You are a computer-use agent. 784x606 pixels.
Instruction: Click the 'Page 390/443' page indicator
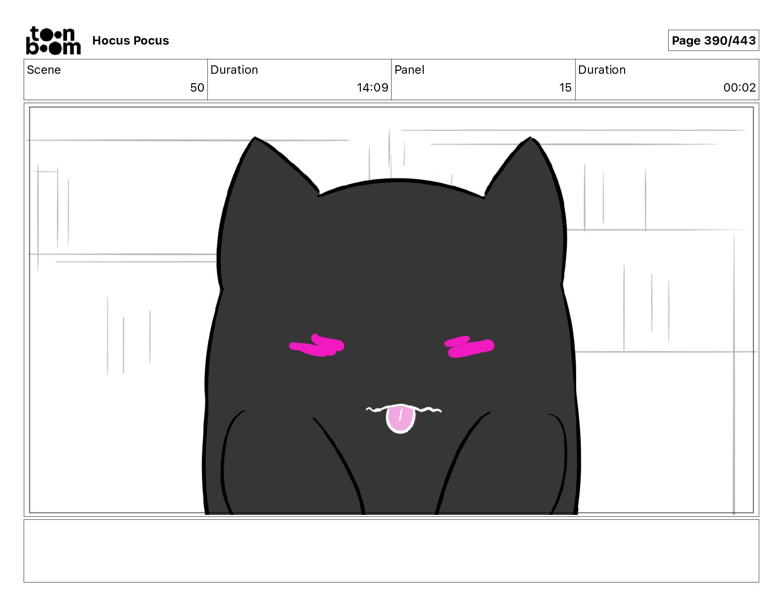(713, 41)
